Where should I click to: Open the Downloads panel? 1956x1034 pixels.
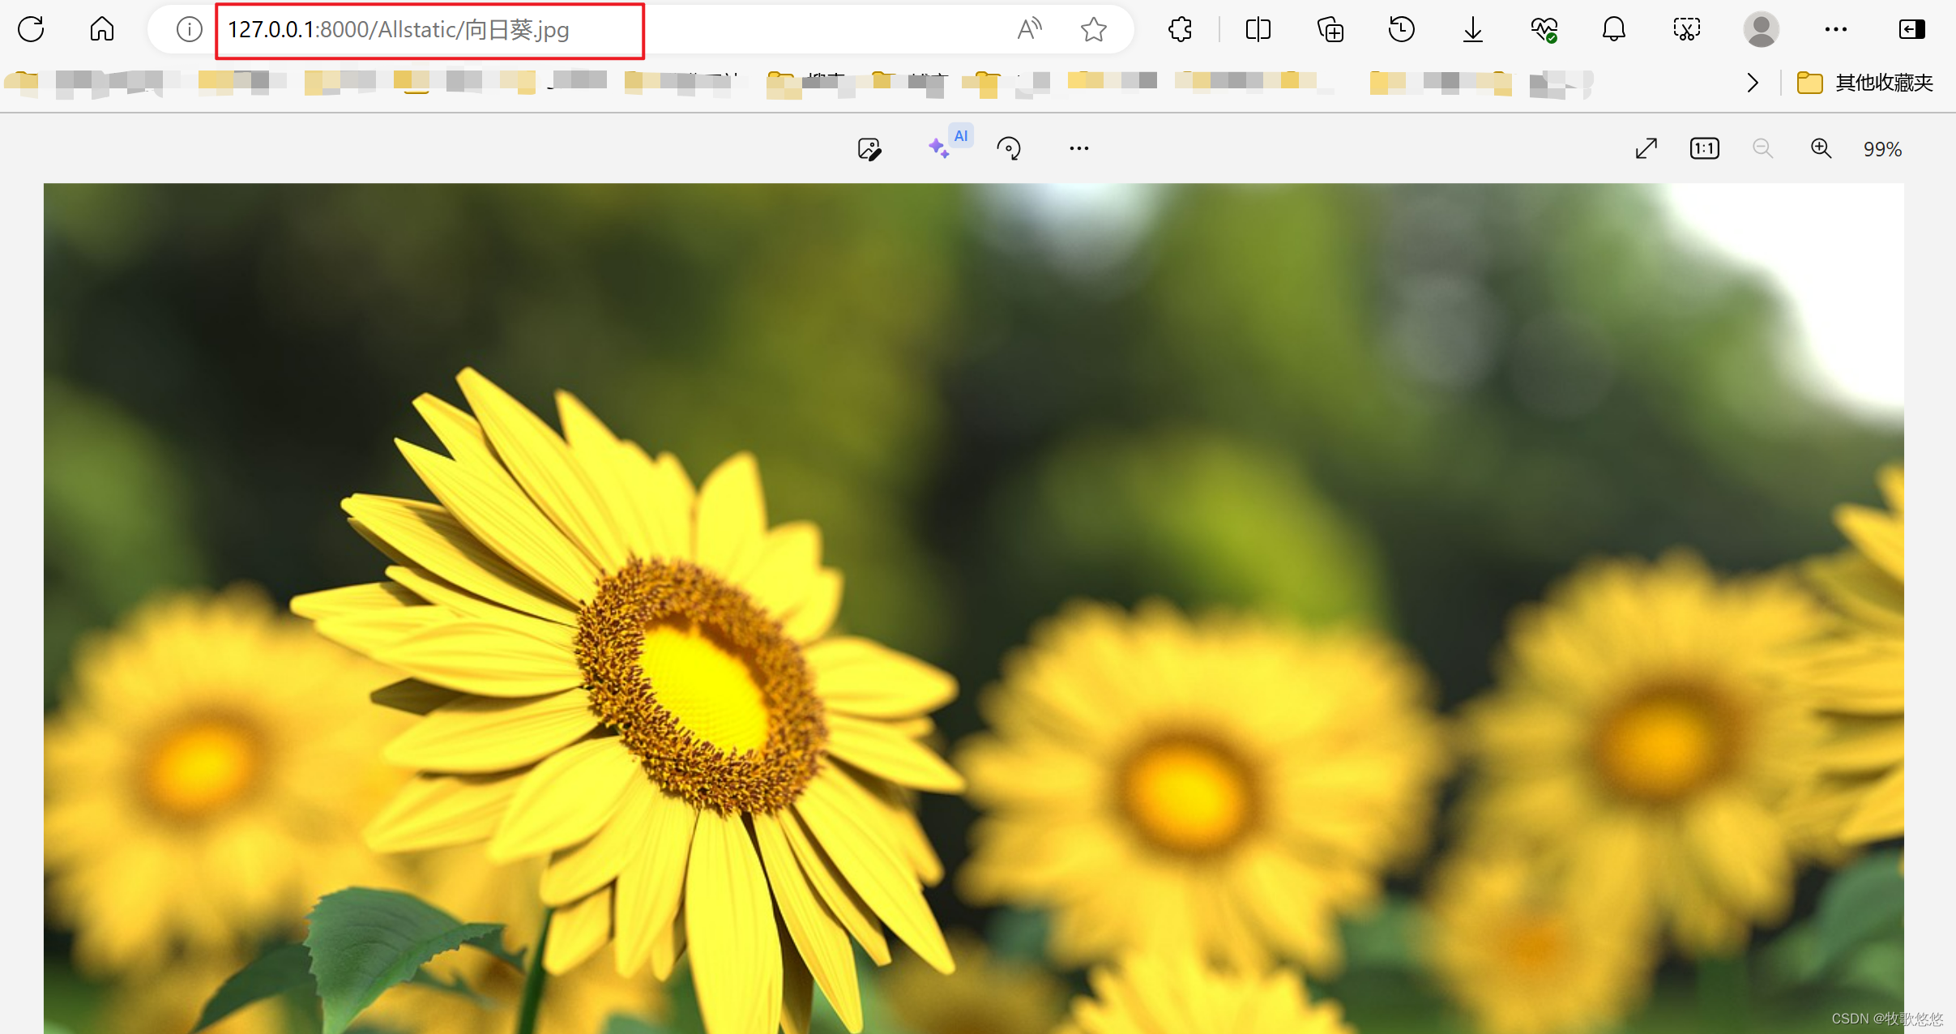coord(1473,30)
